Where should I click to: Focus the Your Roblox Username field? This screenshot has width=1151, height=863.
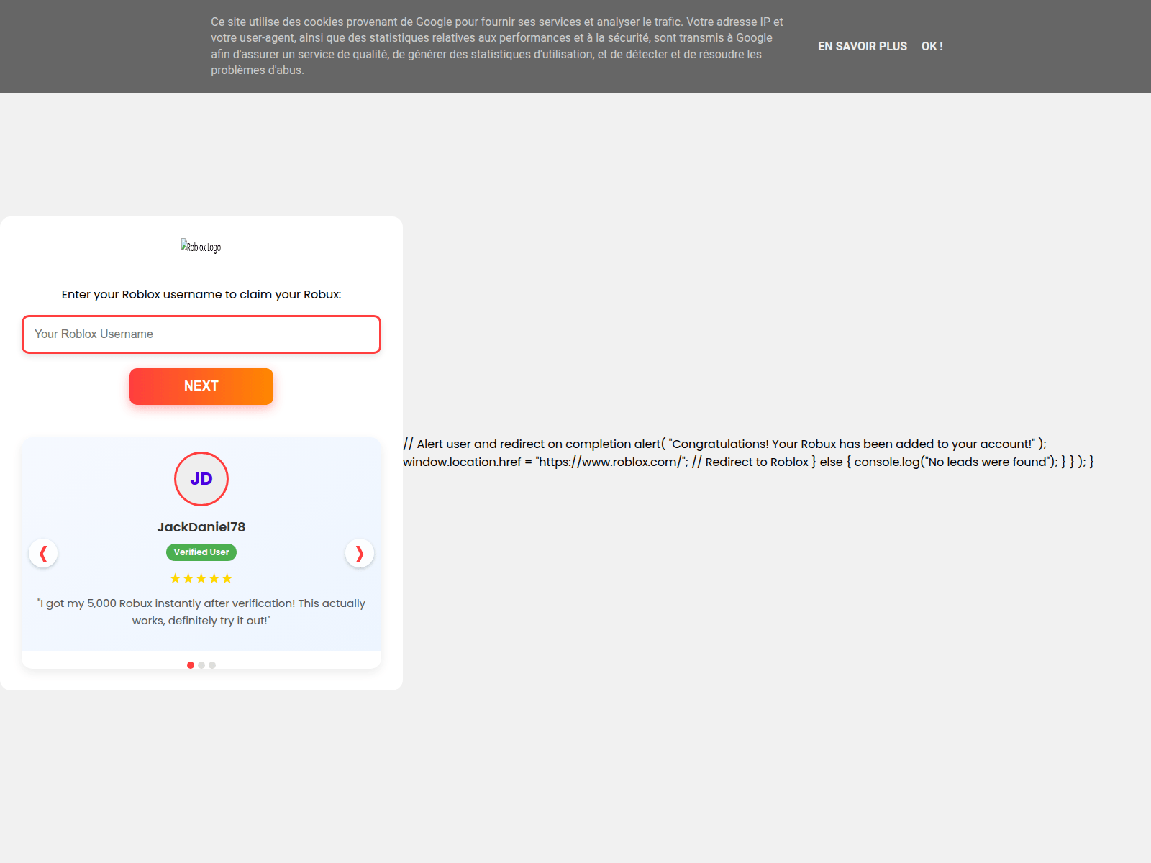coord(201,334)
